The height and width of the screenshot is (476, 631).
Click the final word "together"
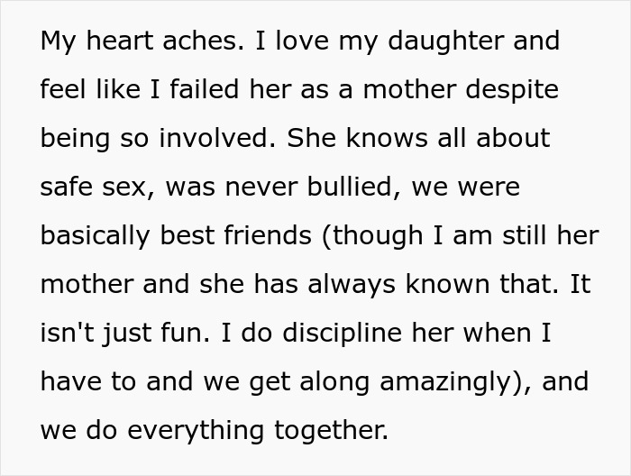(331, 431)
